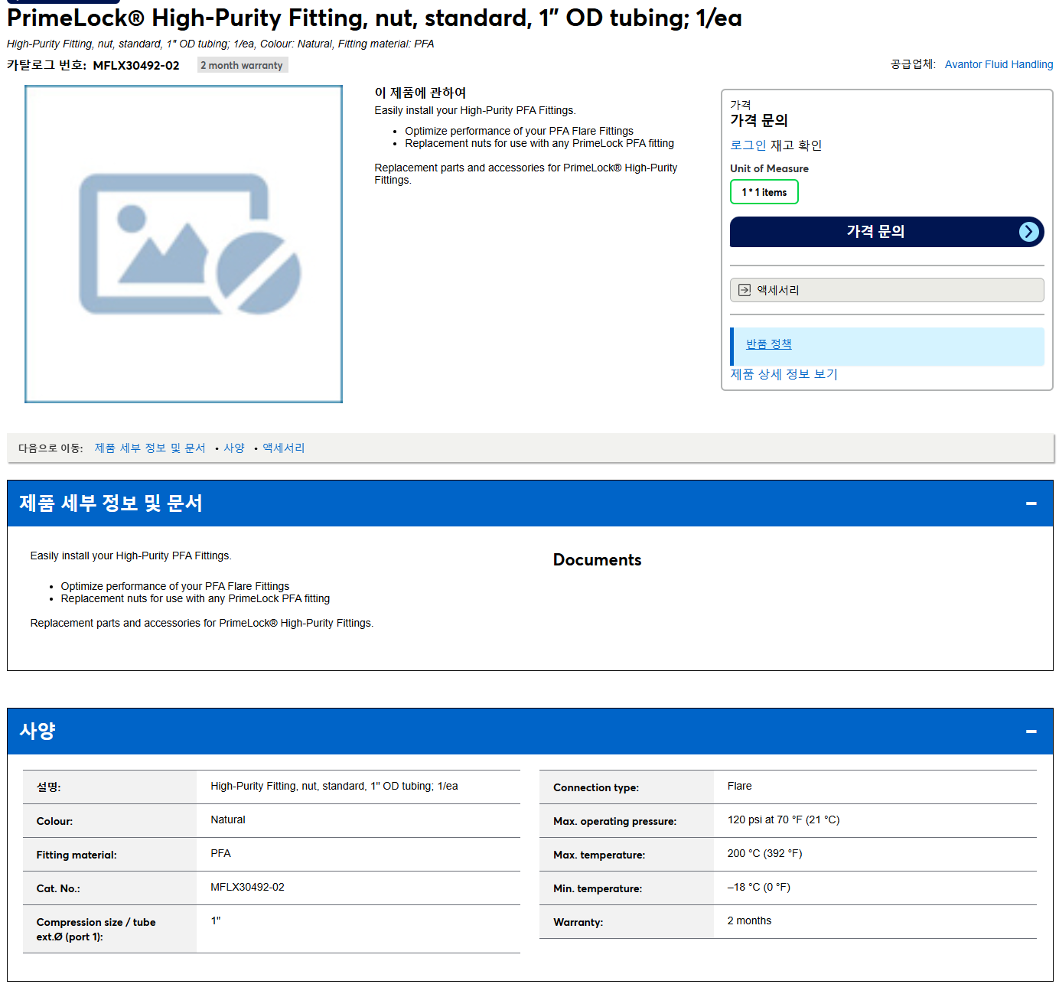This screenshot has height=997, width=1059.
Task: Click 'PFA' fitting material value
Action: (x=220, y=854)
